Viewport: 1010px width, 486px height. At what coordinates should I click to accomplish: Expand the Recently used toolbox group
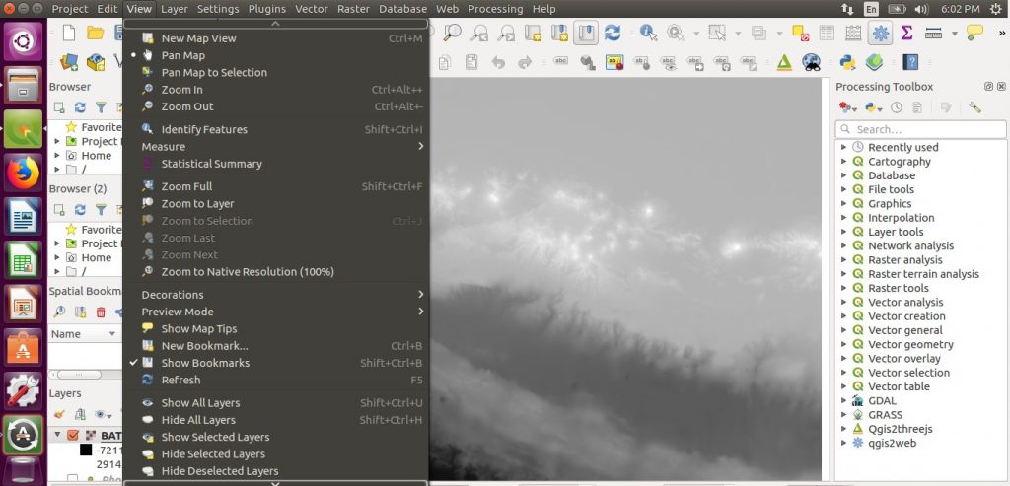point(844,148)
